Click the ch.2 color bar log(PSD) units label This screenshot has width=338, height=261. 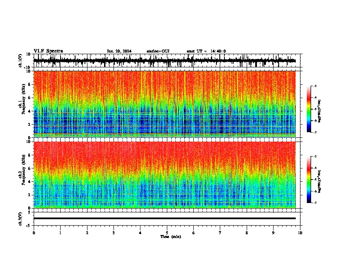319,181
